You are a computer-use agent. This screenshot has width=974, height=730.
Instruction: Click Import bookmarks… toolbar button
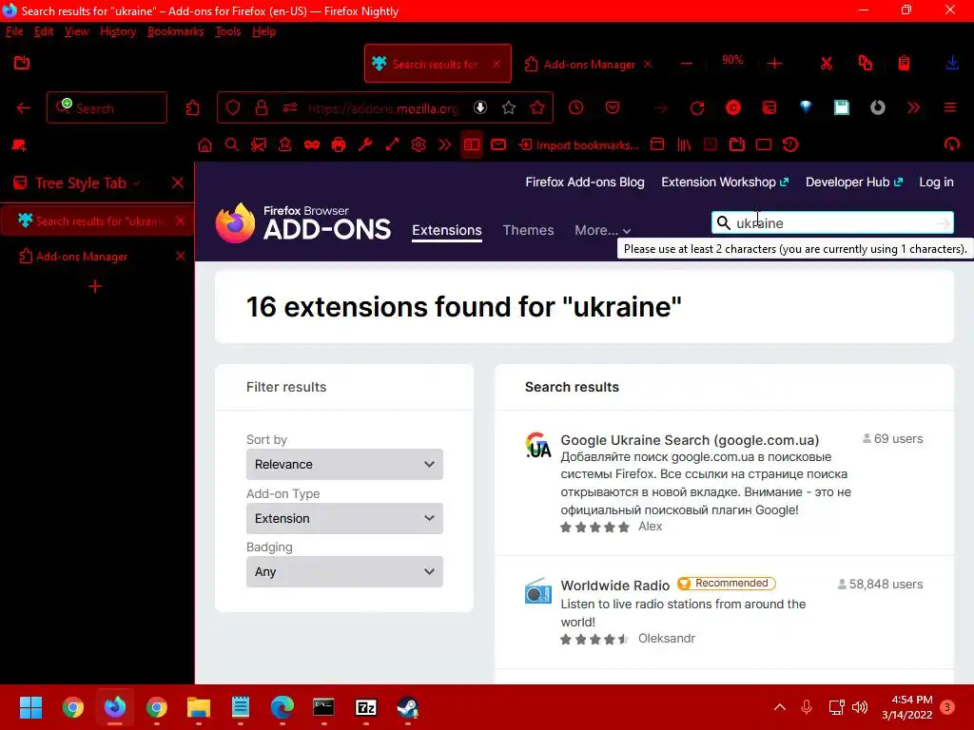[579, 144]
